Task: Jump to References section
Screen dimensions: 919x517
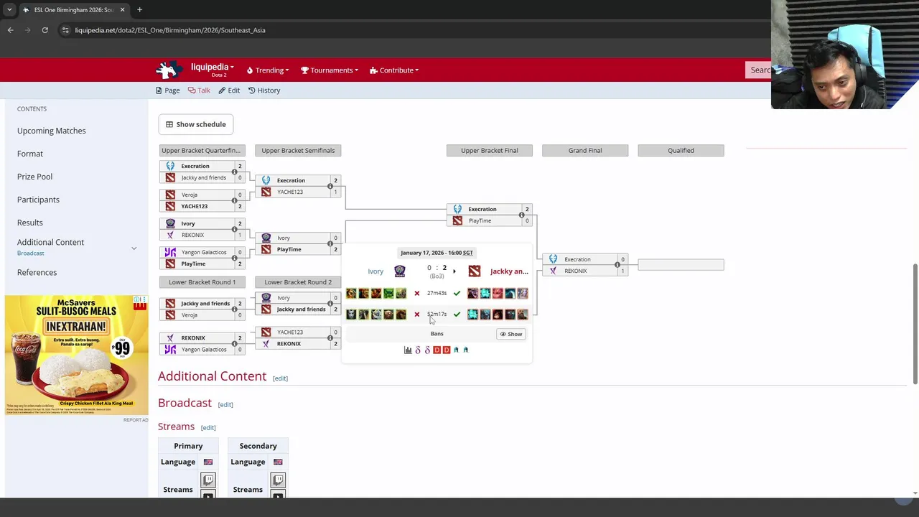Action: click(x=37, y=272)
